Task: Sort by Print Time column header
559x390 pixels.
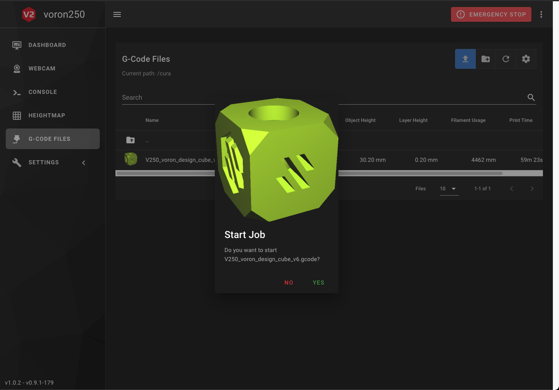Action: tap(521, 120)
